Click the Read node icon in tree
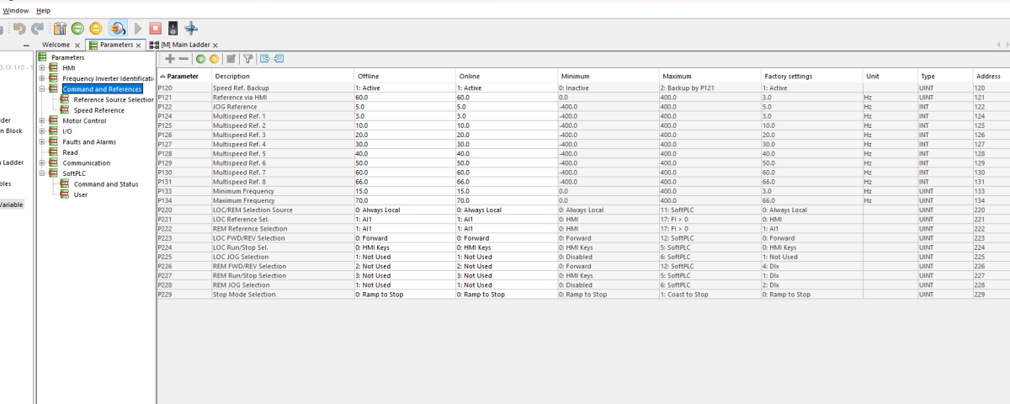1010x404 pixels. coord(54,152)
